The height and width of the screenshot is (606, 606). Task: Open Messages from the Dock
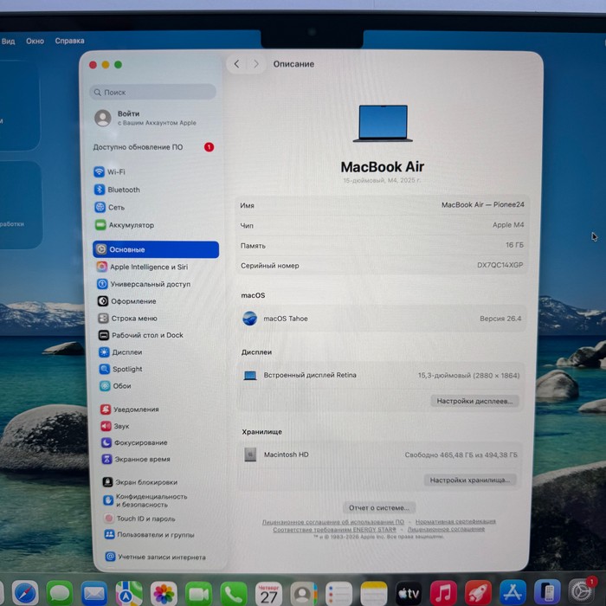(60, 593)
